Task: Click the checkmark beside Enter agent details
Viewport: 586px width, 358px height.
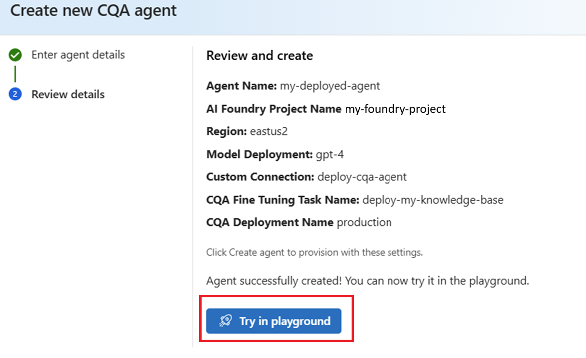Action: pos(15,55)
